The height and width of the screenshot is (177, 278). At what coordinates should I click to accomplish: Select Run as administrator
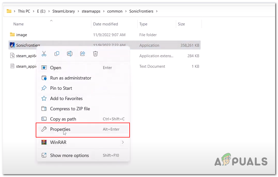click(x=83, y=78)
